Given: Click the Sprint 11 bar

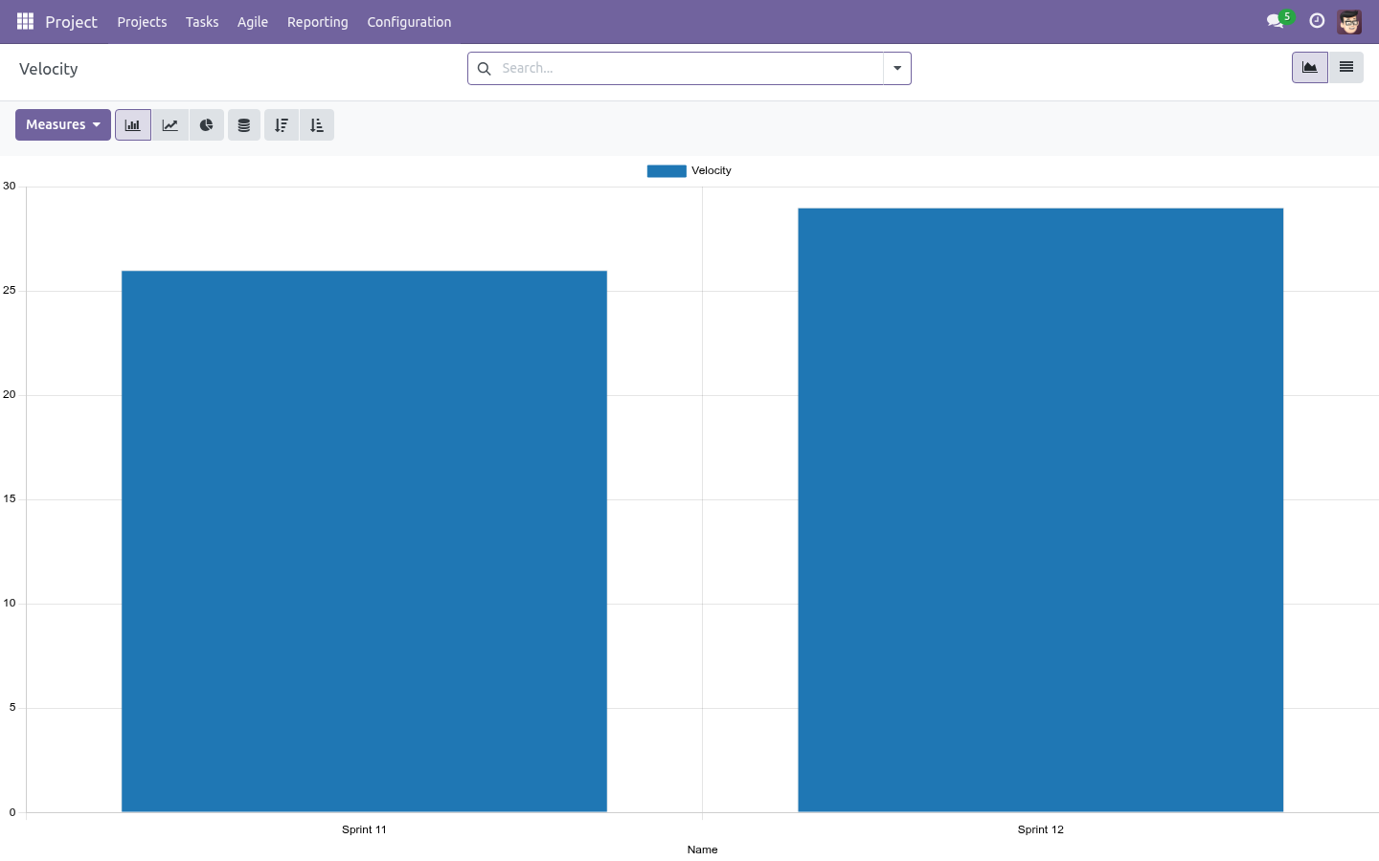Looking at the screenshot, I should tap(364, 541).
